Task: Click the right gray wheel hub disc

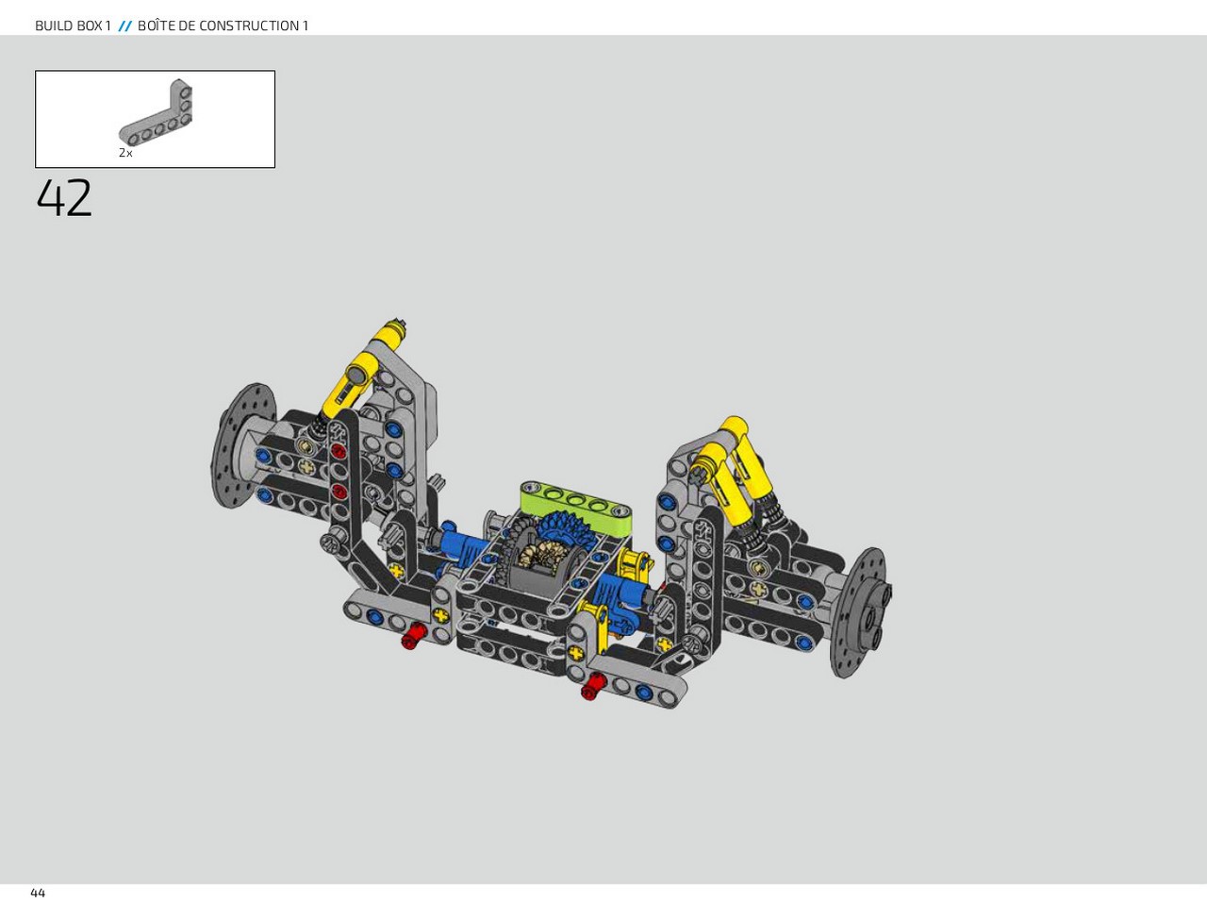Action: pyautogui.click(x=860, y=613)
